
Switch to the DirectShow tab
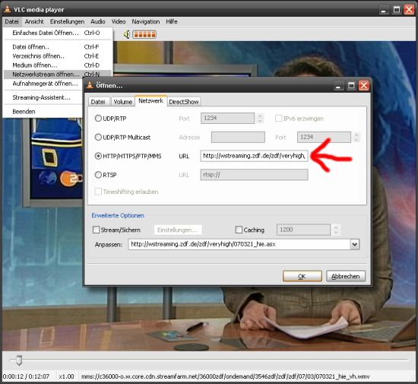[184, 102]
